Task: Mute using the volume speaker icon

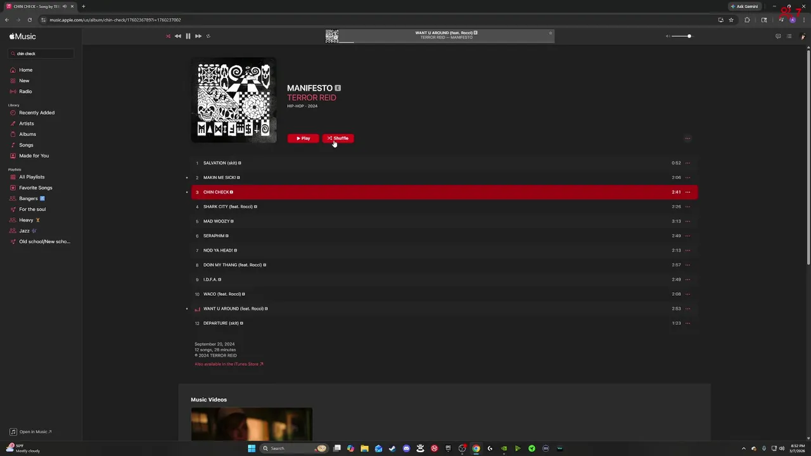Action: coord(667,36)
